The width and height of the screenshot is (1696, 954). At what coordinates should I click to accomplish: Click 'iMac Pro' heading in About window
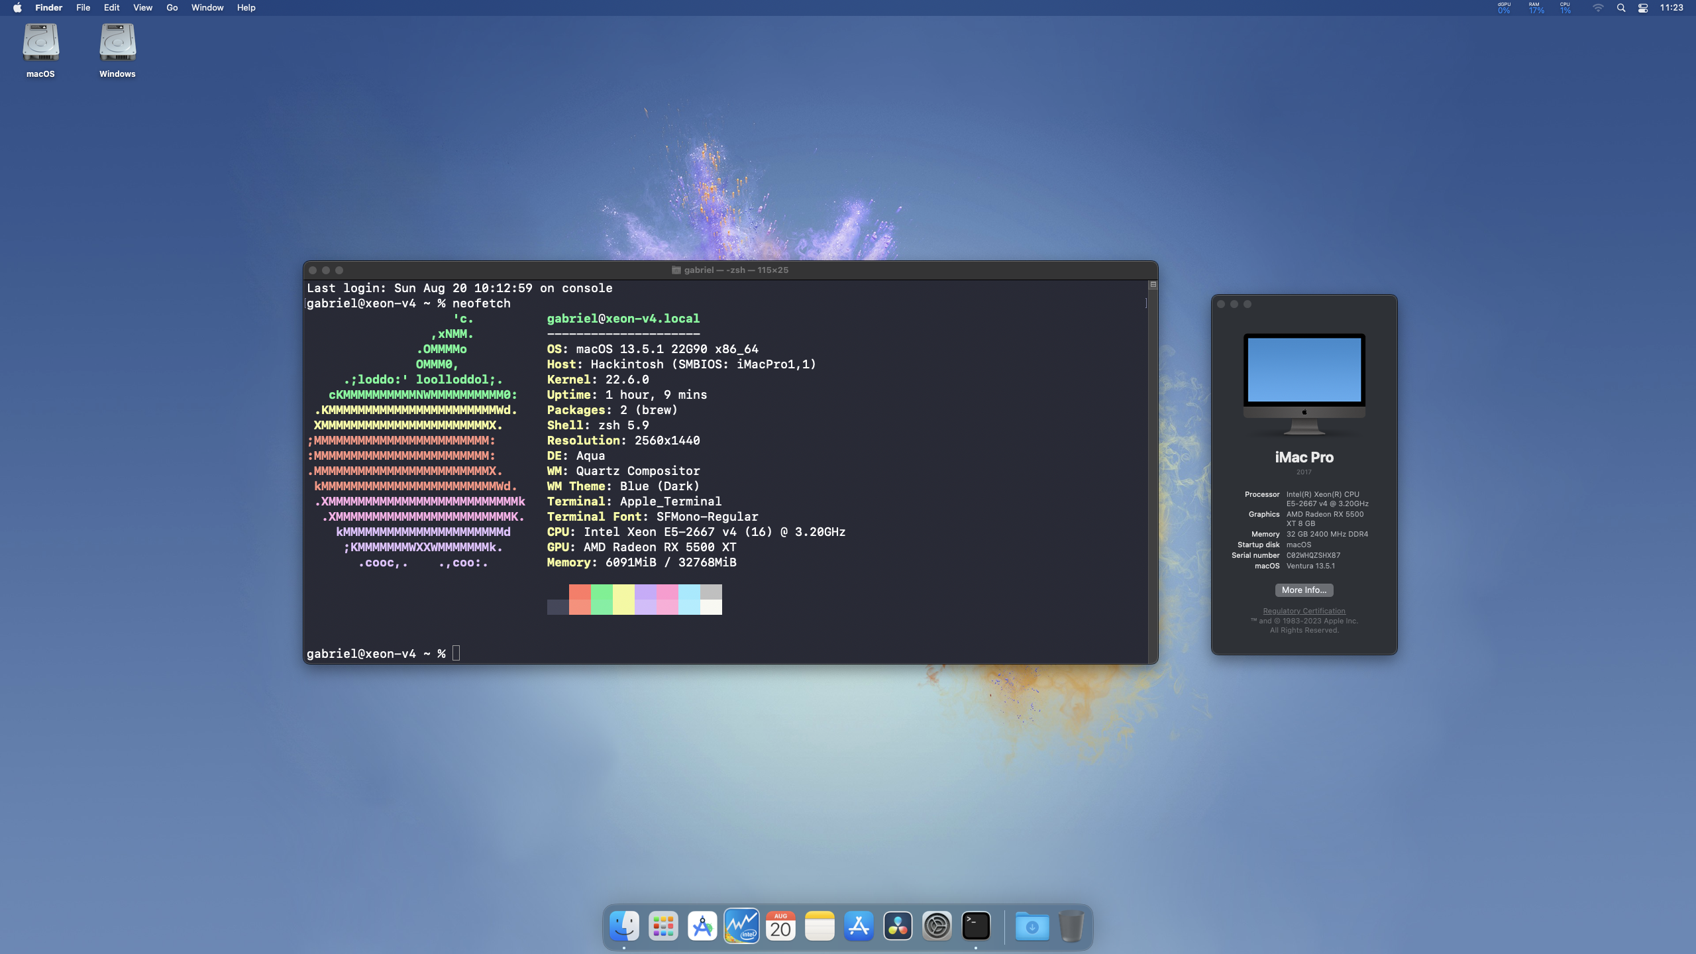tap(1304, 457)
